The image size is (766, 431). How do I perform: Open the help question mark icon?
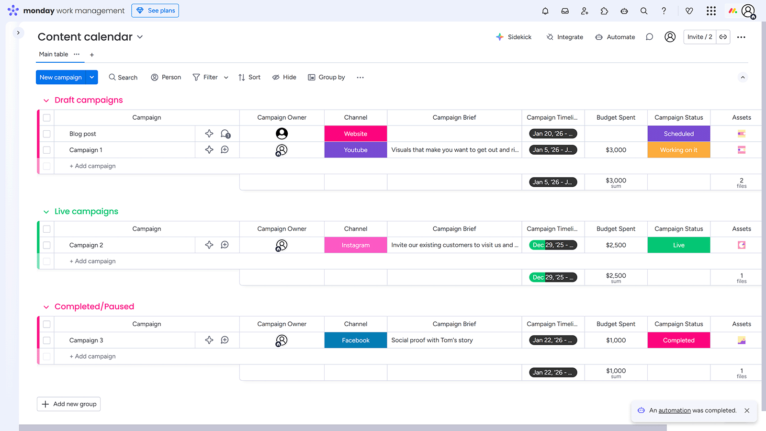tap(664, 11)
